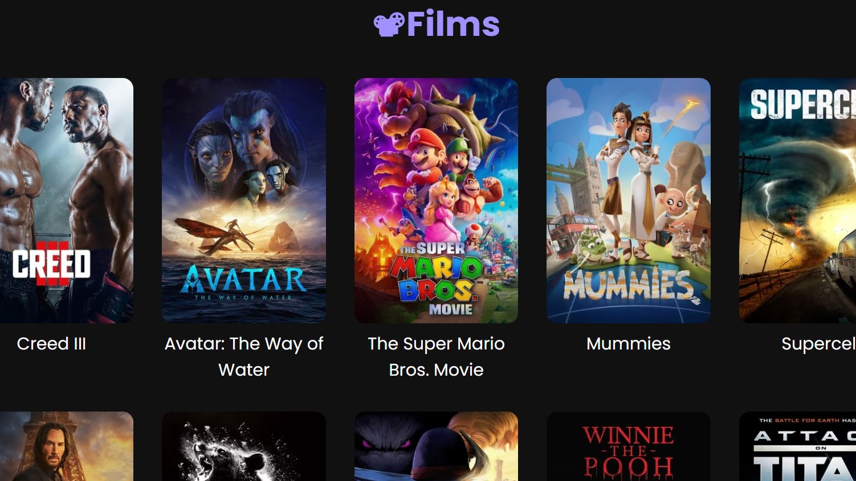Open the Winnie the Pooh poster
The height and width of the screenshot is (481, 856).
click(x=629, y=446)
